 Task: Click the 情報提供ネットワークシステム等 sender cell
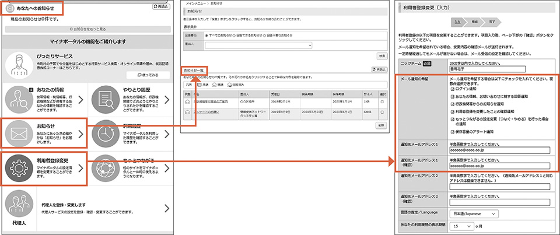coord(254,113)
